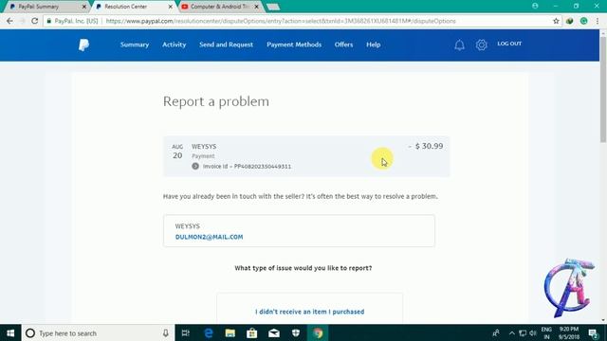Click the $ 30.99 payment amount

pyautogui.click(x=429, y=146)
